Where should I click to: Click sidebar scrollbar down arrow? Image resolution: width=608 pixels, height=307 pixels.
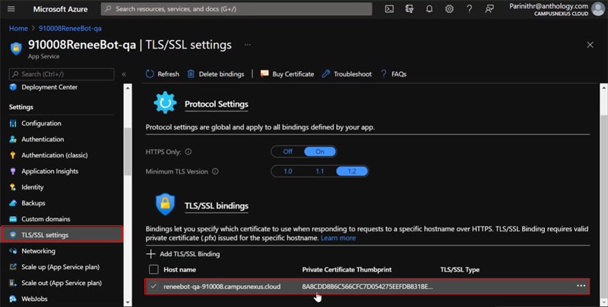[128, 302]
